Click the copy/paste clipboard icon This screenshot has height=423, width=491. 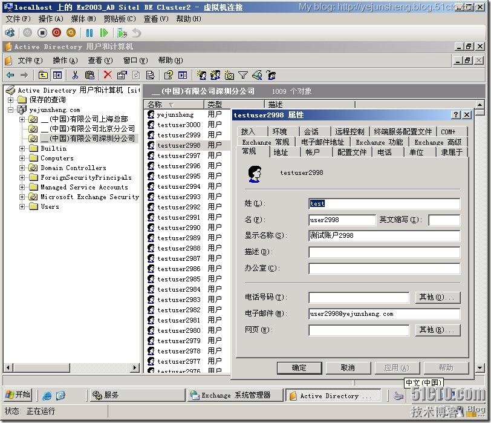(89, 75)
